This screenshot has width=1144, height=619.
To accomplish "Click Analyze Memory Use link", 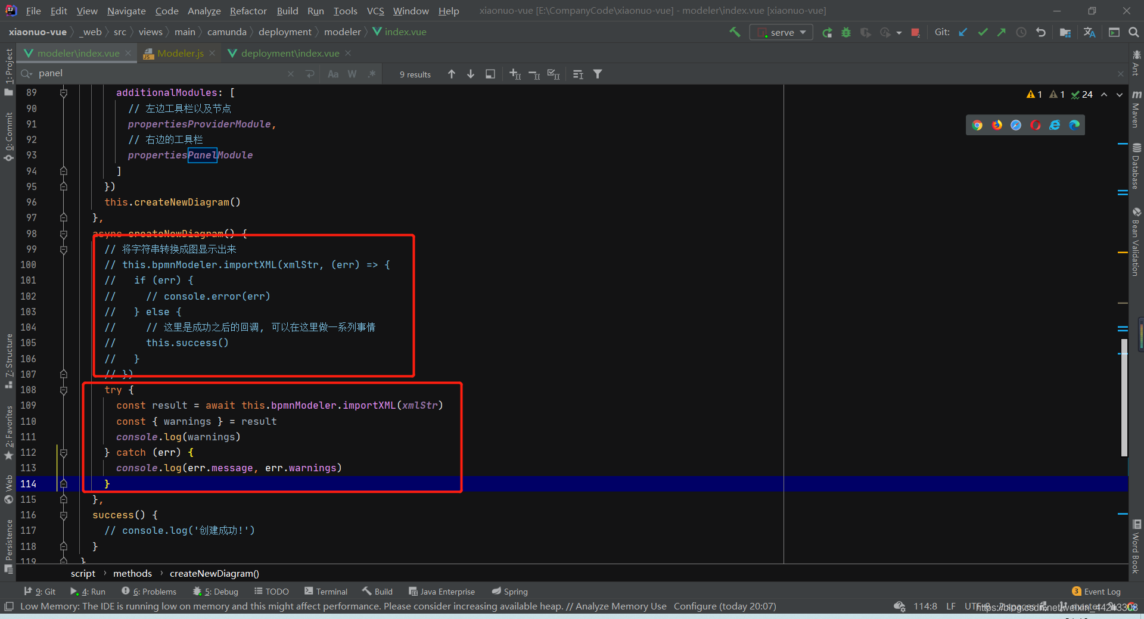I will coord(621,606).
